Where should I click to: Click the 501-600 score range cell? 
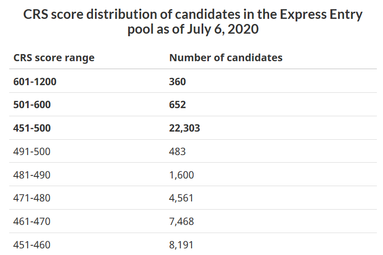pyautogui.click(x=32, y=105)
